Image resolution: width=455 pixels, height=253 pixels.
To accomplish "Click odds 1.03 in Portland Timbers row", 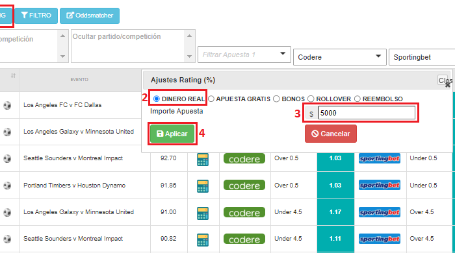I will [335, 186].
